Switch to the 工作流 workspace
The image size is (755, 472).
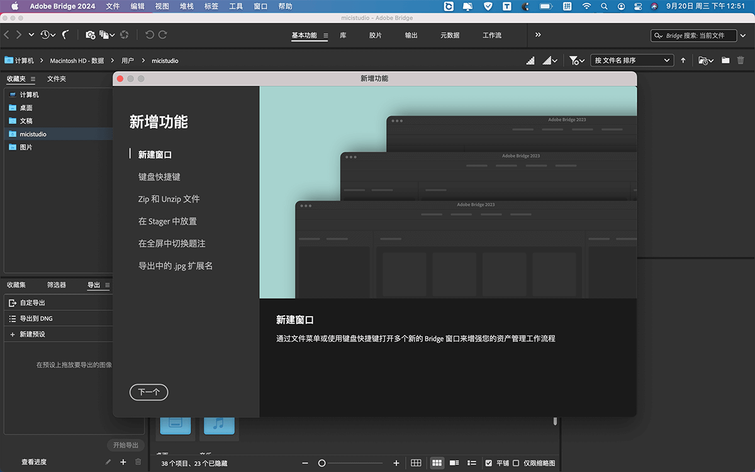click(492, 35)
